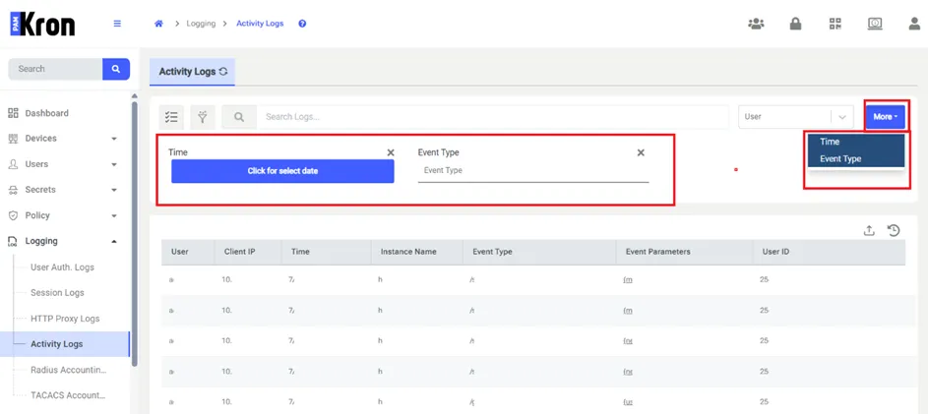Open the More dropdown button

[x=886, y=117]
